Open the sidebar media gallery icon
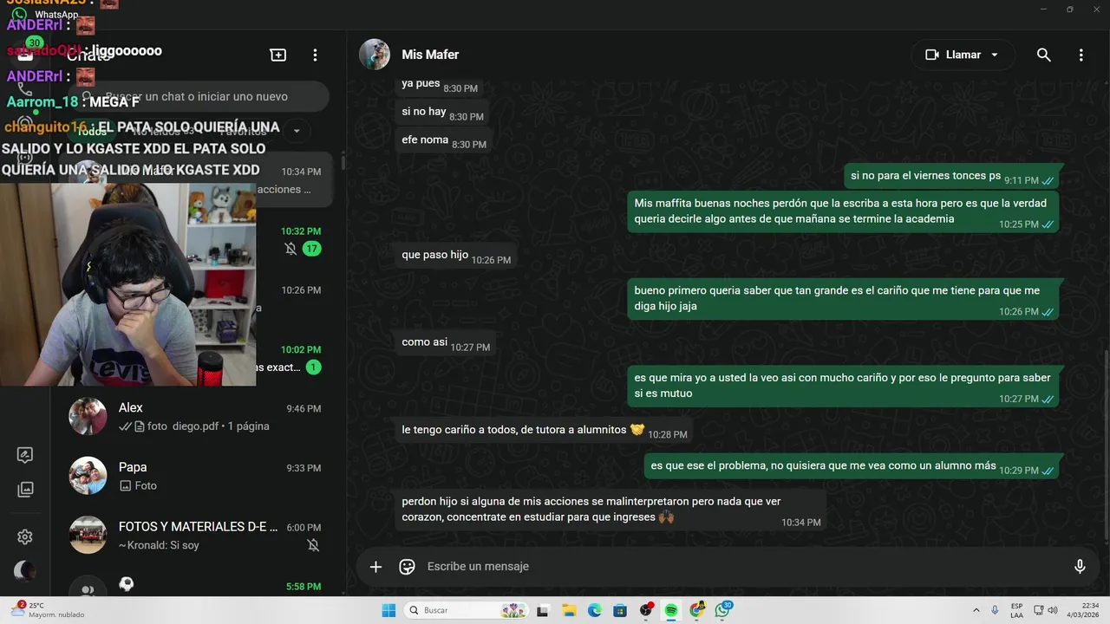The image size is (1110, 624). click(x=25, y=490)
